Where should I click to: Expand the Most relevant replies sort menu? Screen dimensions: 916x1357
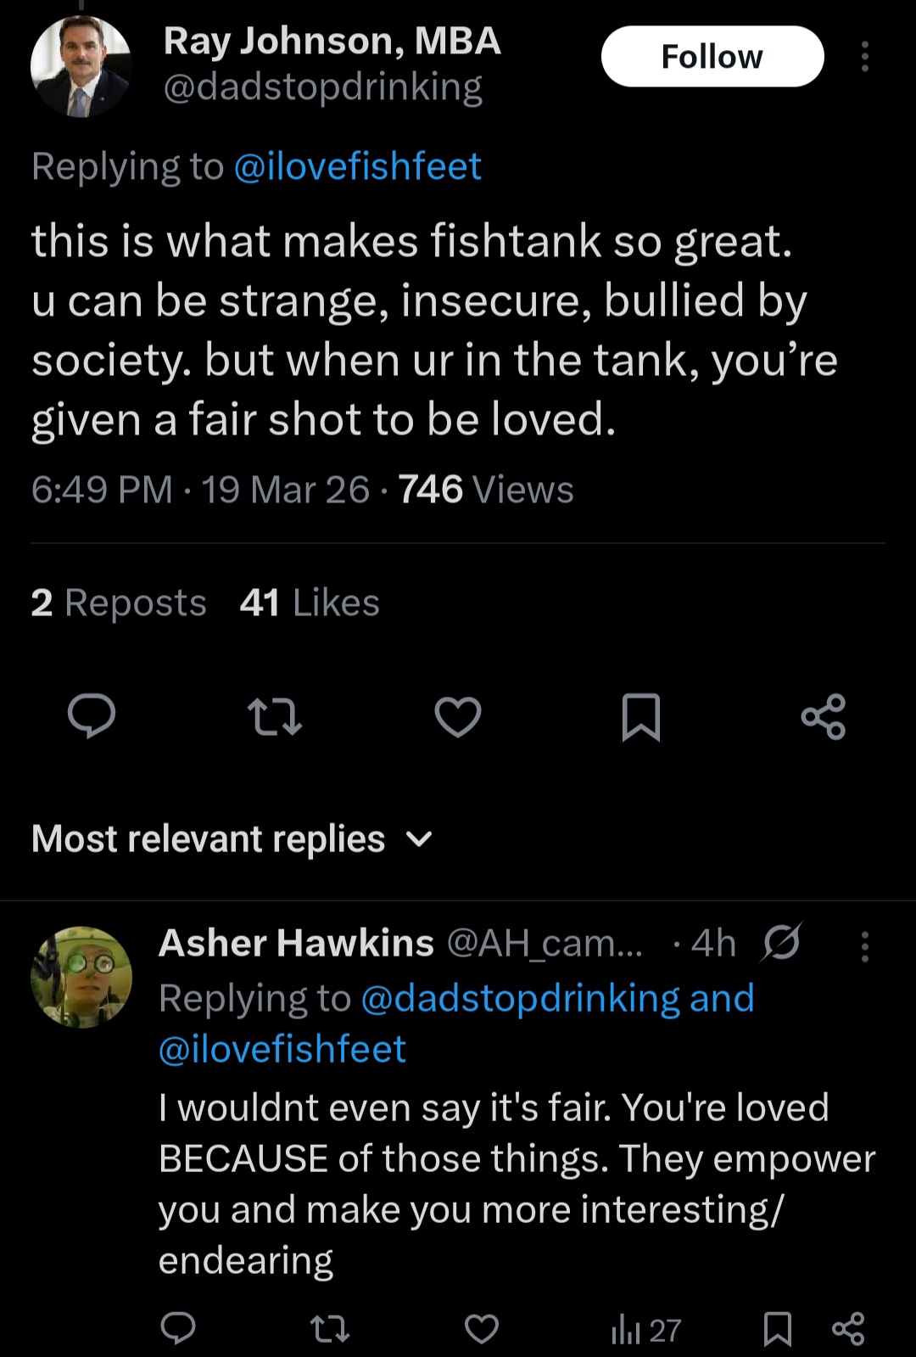click(x=232, y=838)
